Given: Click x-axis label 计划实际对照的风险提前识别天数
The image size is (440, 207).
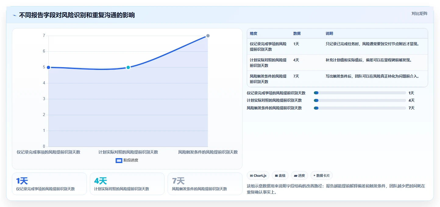Looking at the screenshot, I should (128, 152).
